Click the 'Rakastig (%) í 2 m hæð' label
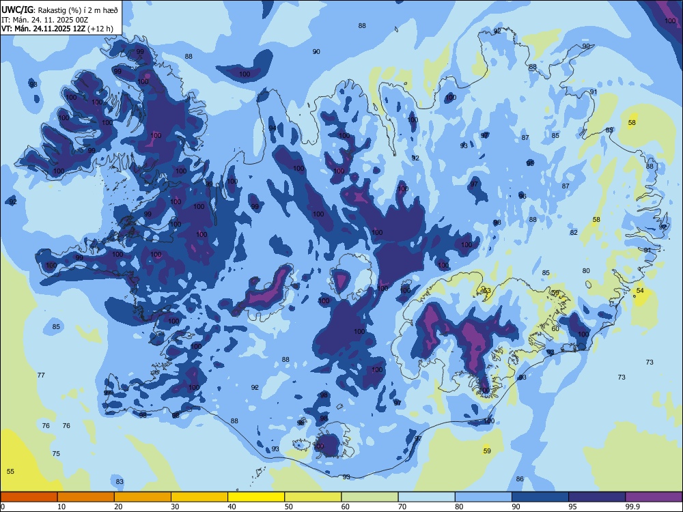683x512 pixels. [78, 10]
